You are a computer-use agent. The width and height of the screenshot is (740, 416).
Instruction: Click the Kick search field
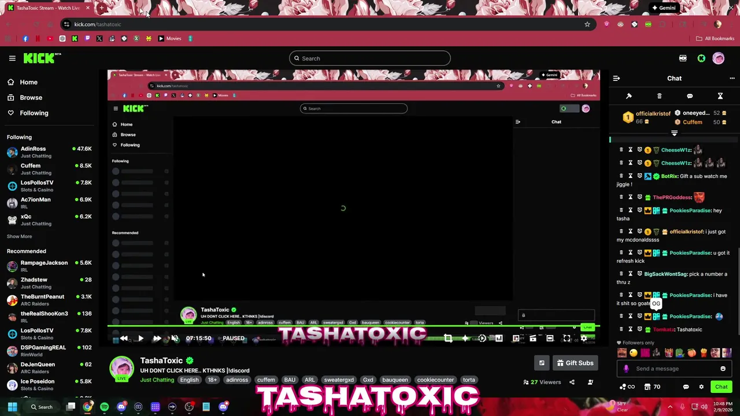click(370, 58)
